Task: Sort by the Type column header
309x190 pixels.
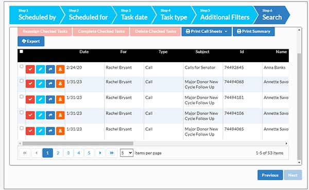Action: coord(163,52)
